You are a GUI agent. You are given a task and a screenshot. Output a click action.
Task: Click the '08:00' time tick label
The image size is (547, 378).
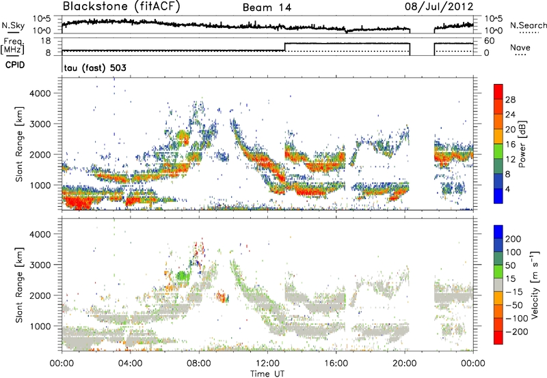199,364
